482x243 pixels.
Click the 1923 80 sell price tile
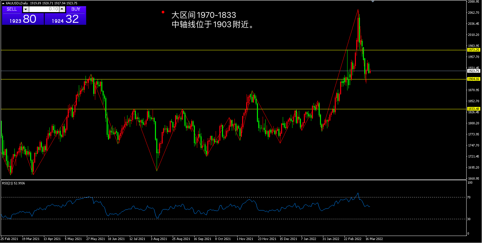23,19
